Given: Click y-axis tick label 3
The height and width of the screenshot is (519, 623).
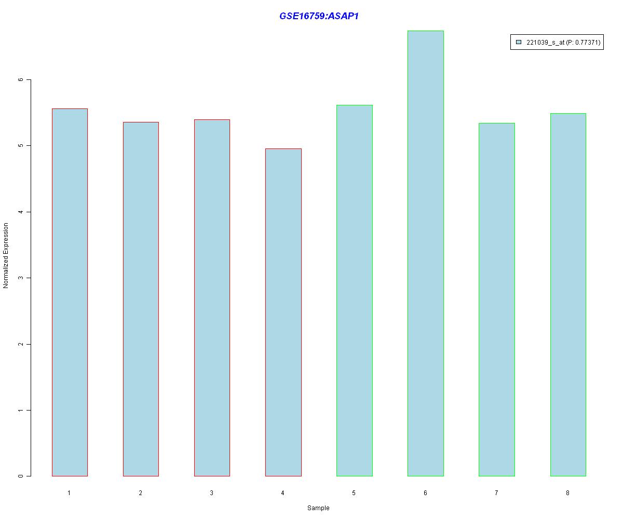Looking at the screenshot, I should (x=21, y=278).
